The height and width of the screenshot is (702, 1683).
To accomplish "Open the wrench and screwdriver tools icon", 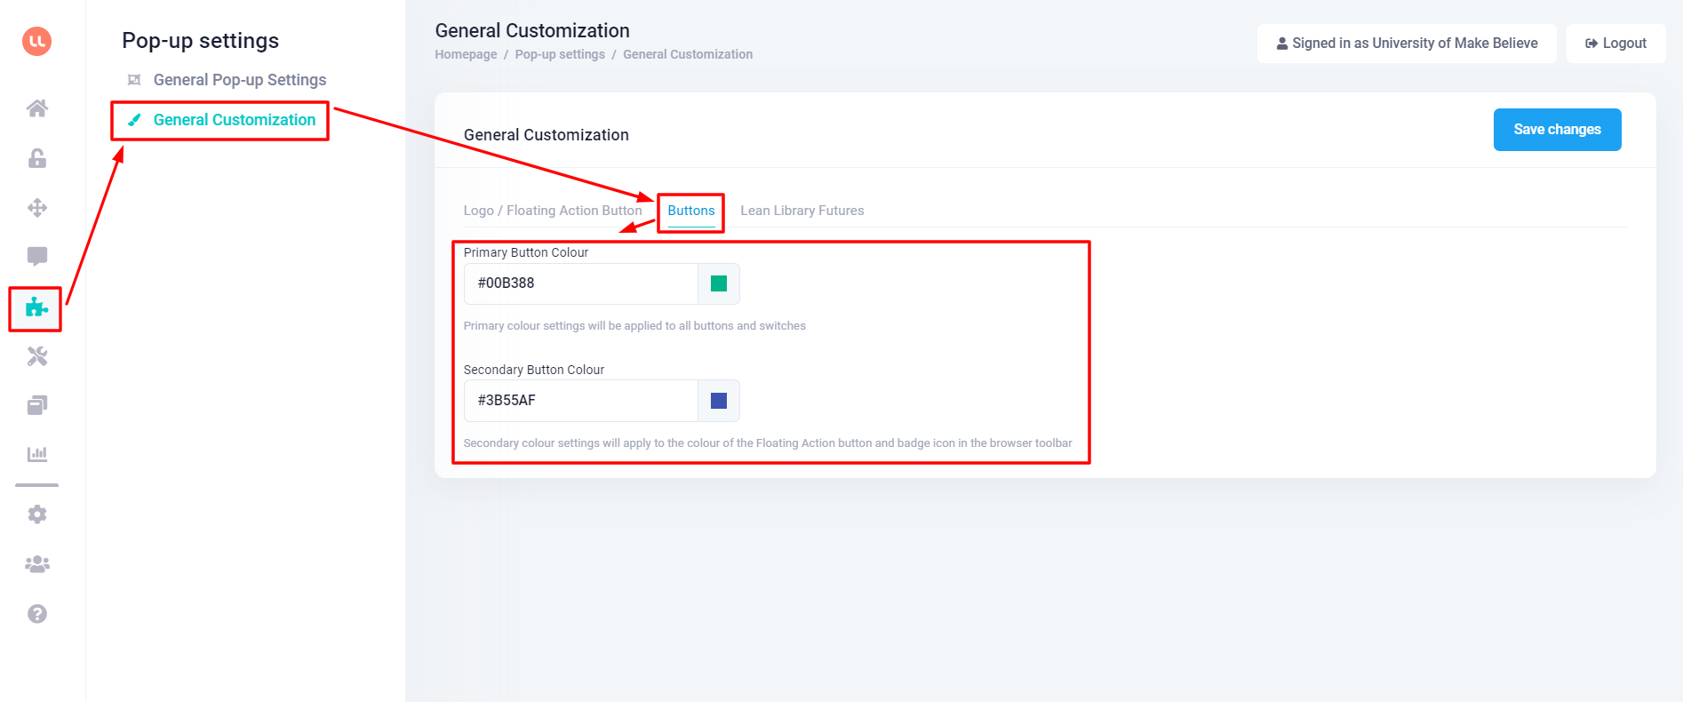I will pos(36,356).
